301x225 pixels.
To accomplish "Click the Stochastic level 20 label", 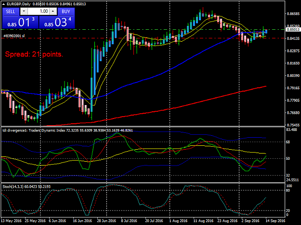I will [x=288, y=211].
